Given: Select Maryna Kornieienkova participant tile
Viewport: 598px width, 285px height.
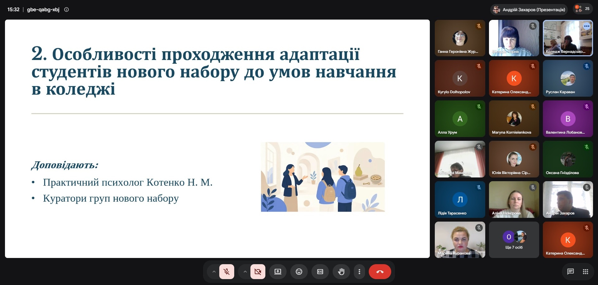Looking at the screenshot, I should tap(514, 119).
